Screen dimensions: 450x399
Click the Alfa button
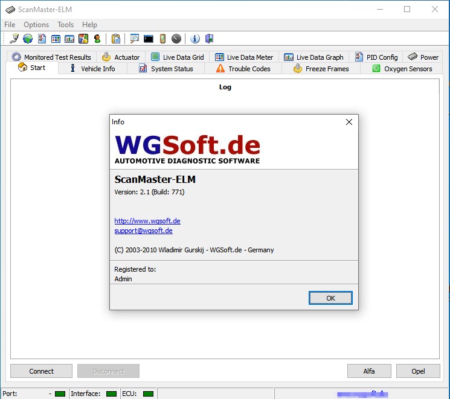coord(369,371)
